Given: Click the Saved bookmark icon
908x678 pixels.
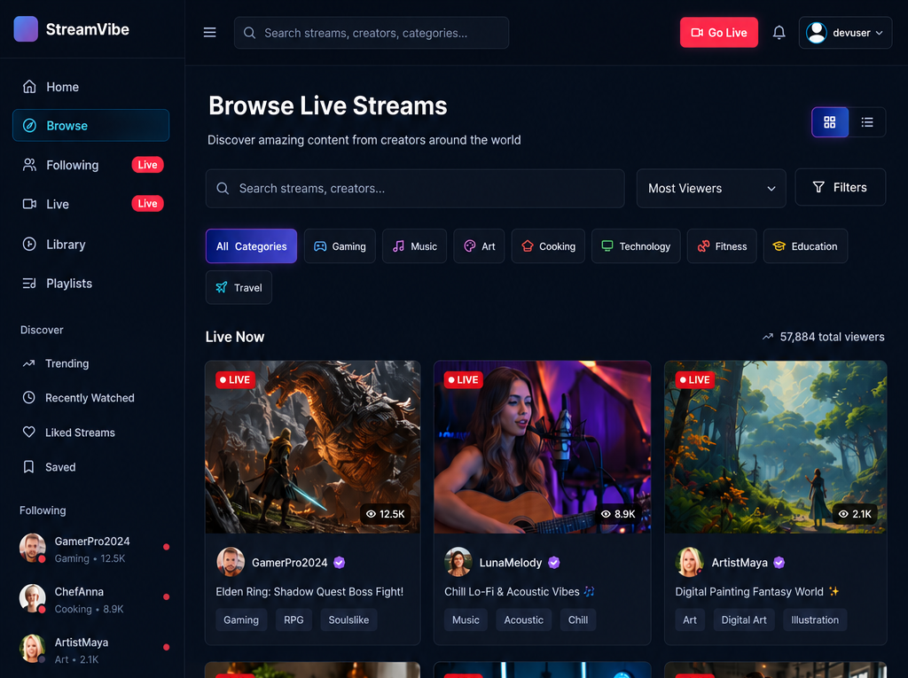Looking at the screenshot, I should tap(29, 467).
